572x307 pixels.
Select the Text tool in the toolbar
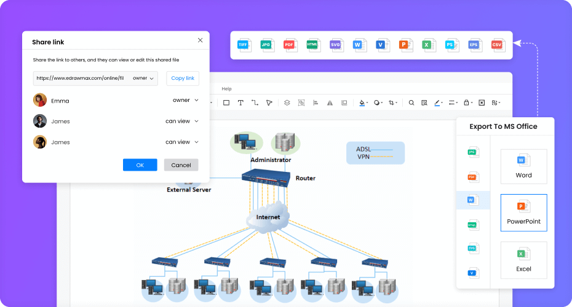(240, 103)
